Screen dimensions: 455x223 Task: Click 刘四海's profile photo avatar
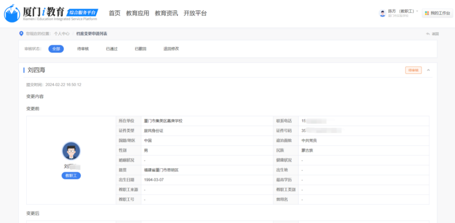pyautogui.click(x=71, y=151)
